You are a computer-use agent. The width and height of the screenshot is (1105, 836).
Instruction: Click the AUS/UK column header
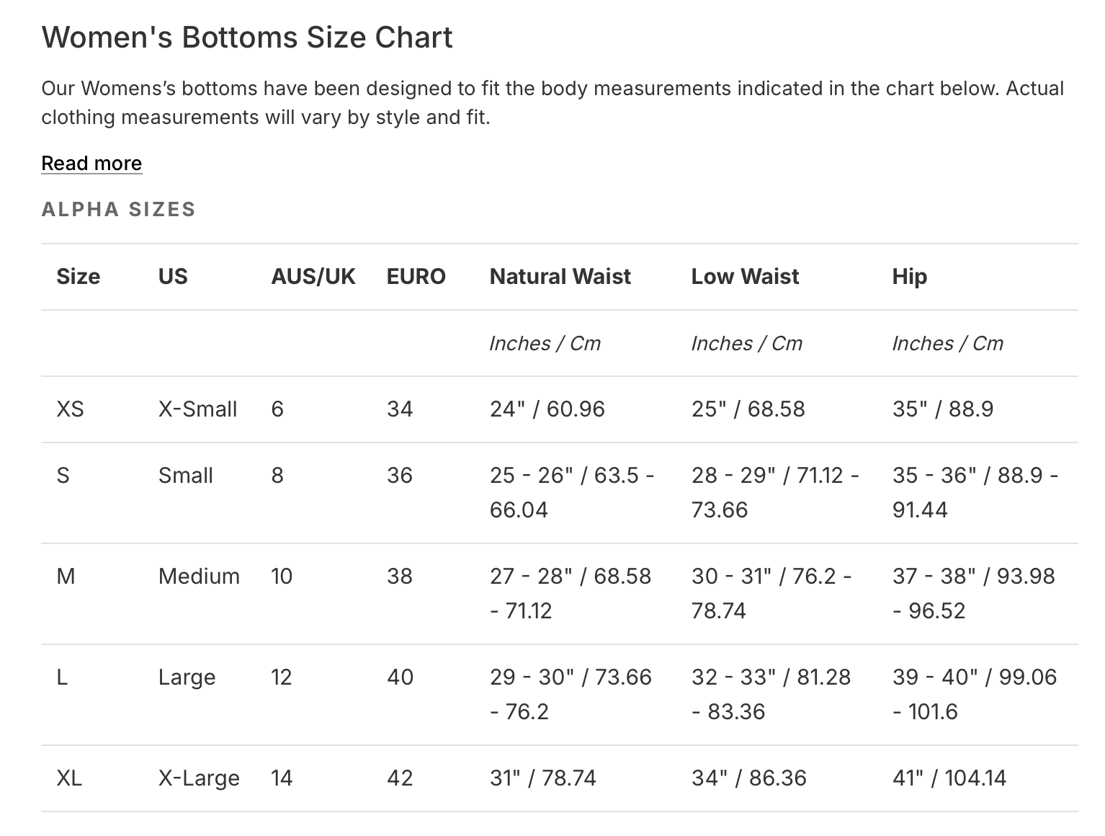313,277
